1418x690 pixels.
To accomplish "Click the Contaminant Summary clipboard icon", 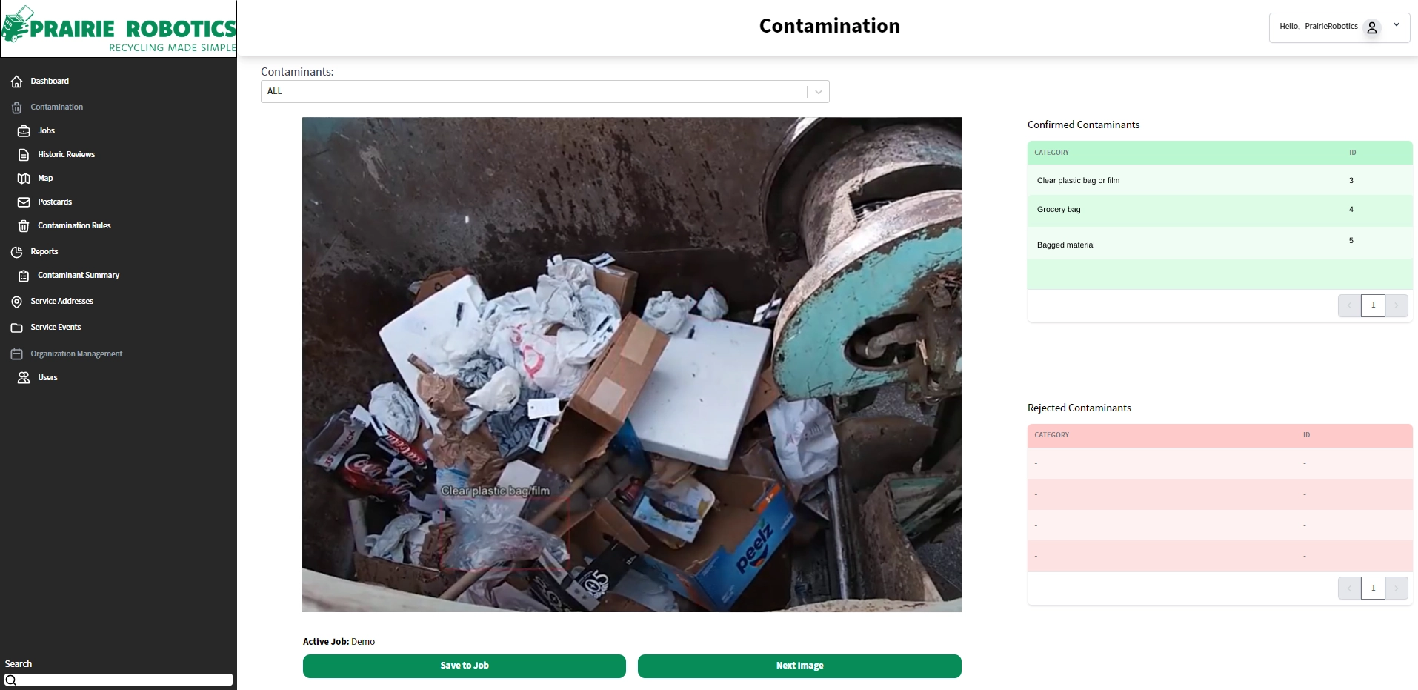I will [x=24, y=276].
